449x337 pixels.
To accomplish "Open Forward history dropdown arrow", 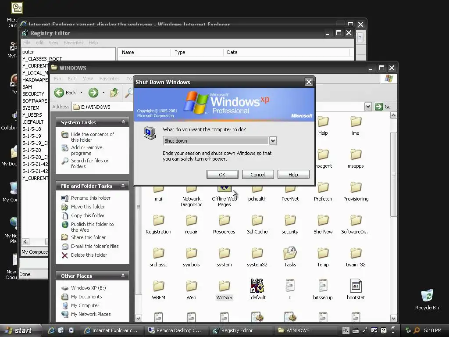I will coord(103,93).
